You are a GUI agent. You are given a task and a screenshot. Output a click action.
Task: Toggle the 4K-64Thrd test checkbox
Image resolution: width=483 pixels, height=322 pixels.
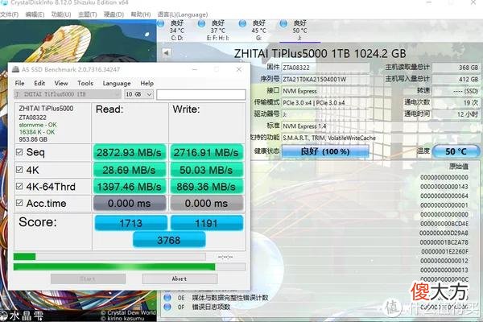(19, 186)
